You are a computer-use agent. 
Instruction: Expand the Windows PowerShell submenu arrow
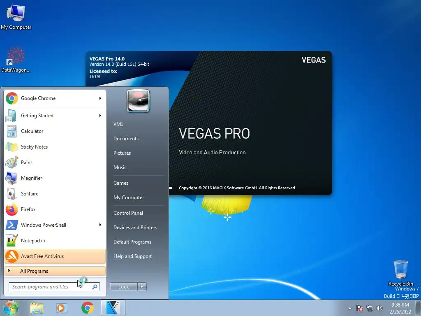point(100,225)
